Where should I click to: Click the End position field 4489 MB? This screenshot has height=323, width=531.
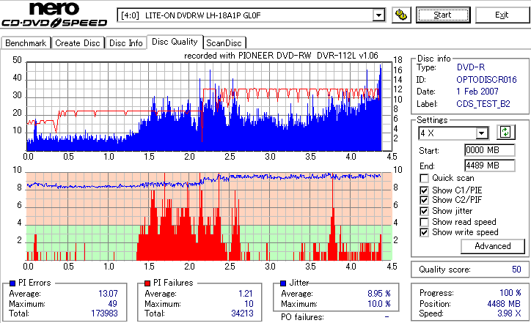point(490,166)
